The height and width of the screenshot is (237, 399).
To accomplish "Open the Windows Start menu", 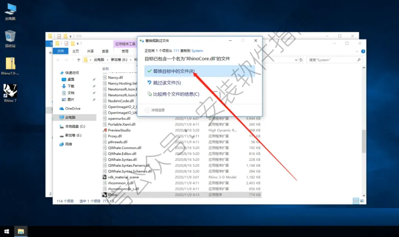I will 7,231.
